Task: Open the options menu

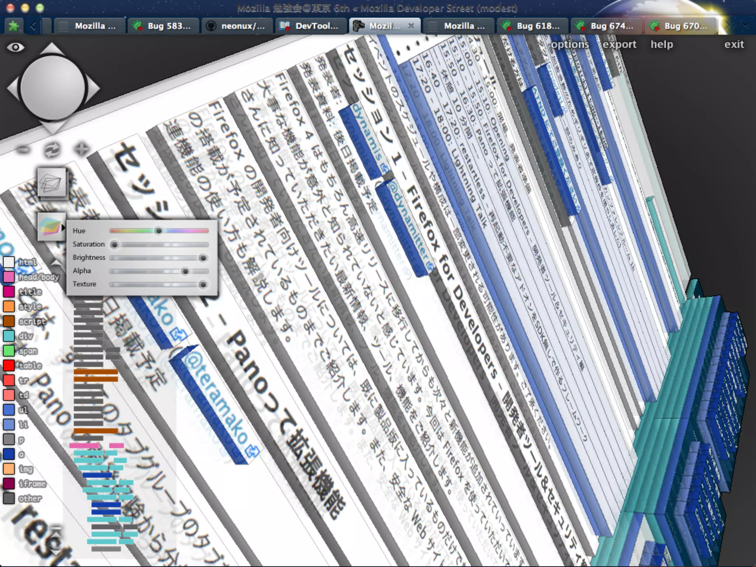Action: 570,45
